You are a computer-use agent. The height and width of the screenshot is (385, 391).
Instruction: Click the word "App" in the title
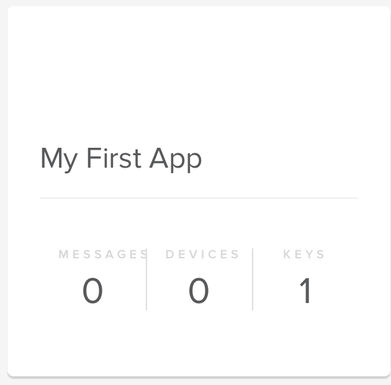pos(176,160)
